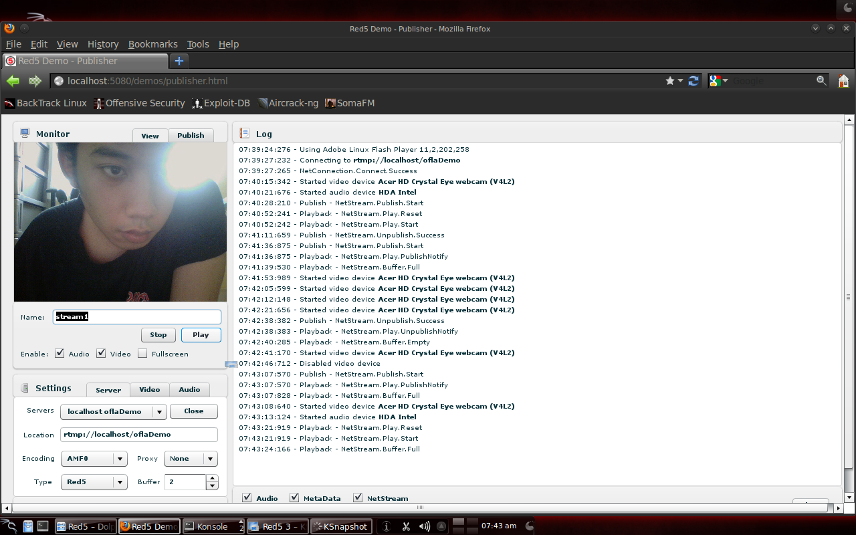Bookmark this page with the star icon
The width and height of the screenshot is (856, 535).
[670, 81]
